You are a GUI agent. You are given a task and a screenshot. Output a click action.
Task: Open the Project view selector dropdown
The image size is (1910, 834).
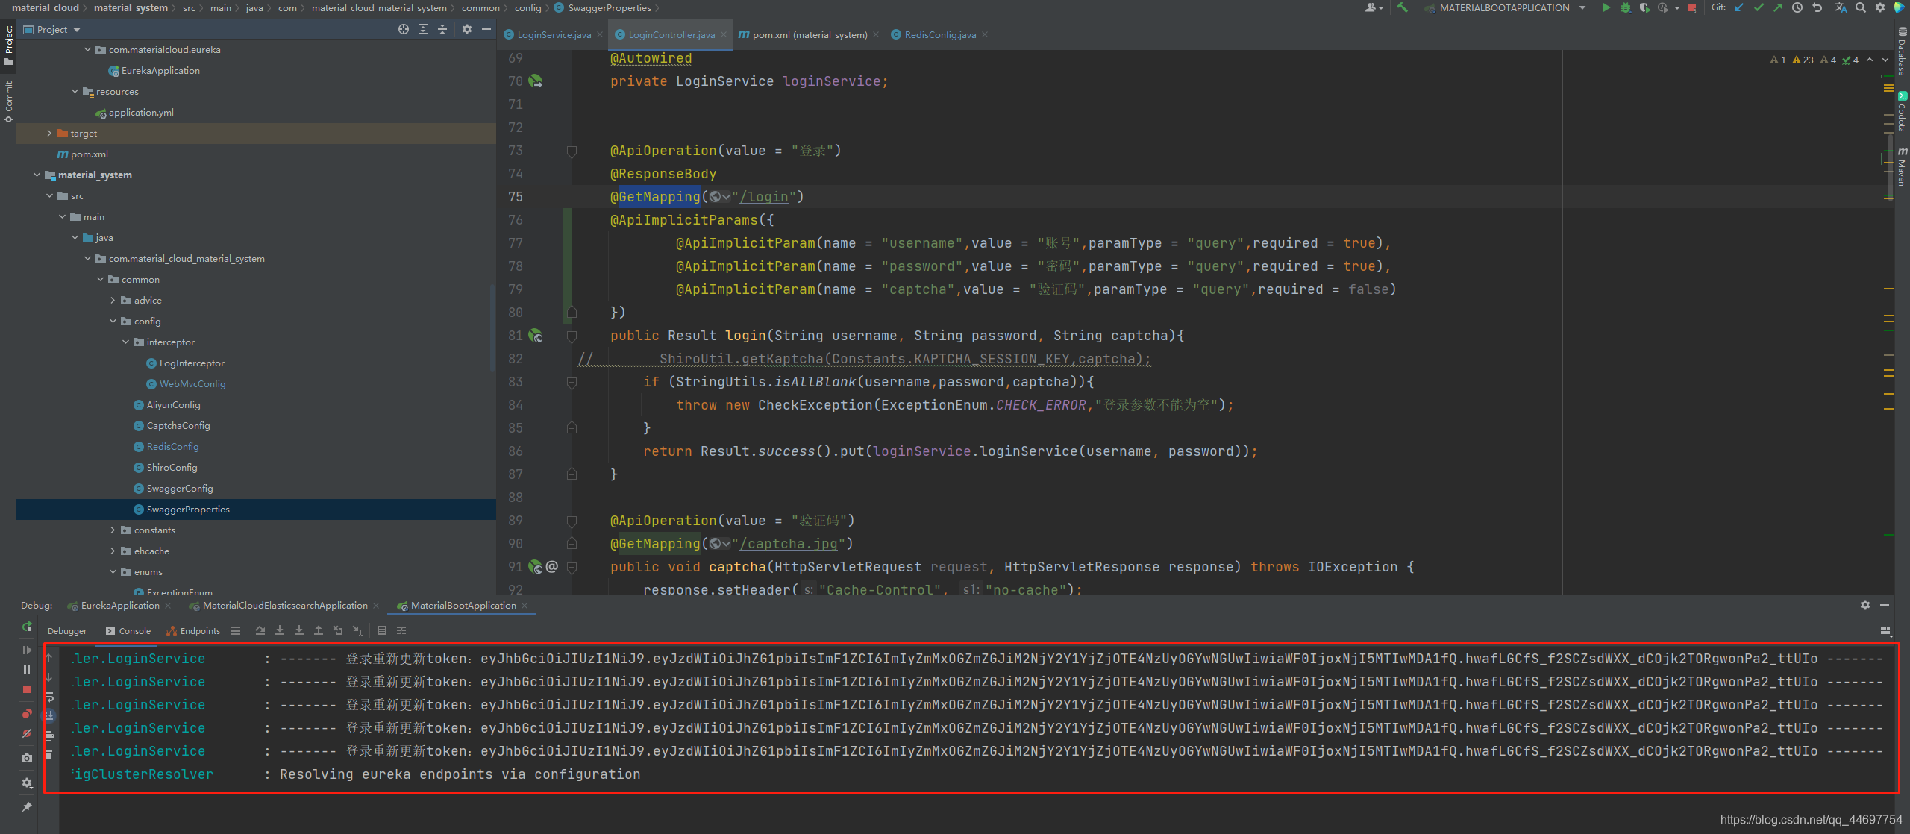click(52, 30)
